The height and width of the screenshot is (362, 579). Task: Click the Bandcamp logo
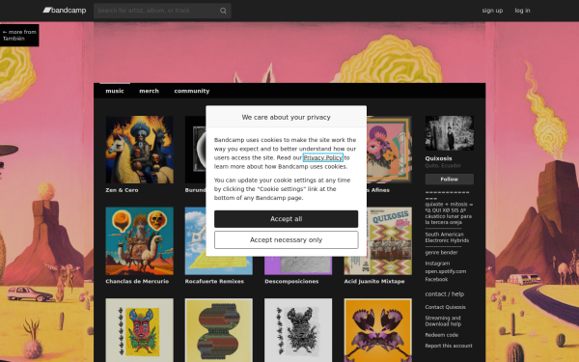(65, 11)
